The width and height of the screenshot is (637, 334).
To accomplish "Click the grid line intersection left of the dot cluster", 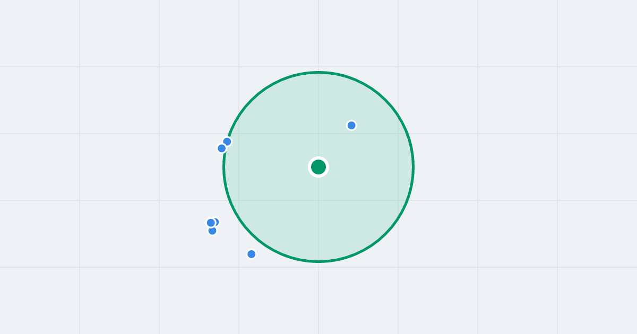I will [x=159, y=200].
